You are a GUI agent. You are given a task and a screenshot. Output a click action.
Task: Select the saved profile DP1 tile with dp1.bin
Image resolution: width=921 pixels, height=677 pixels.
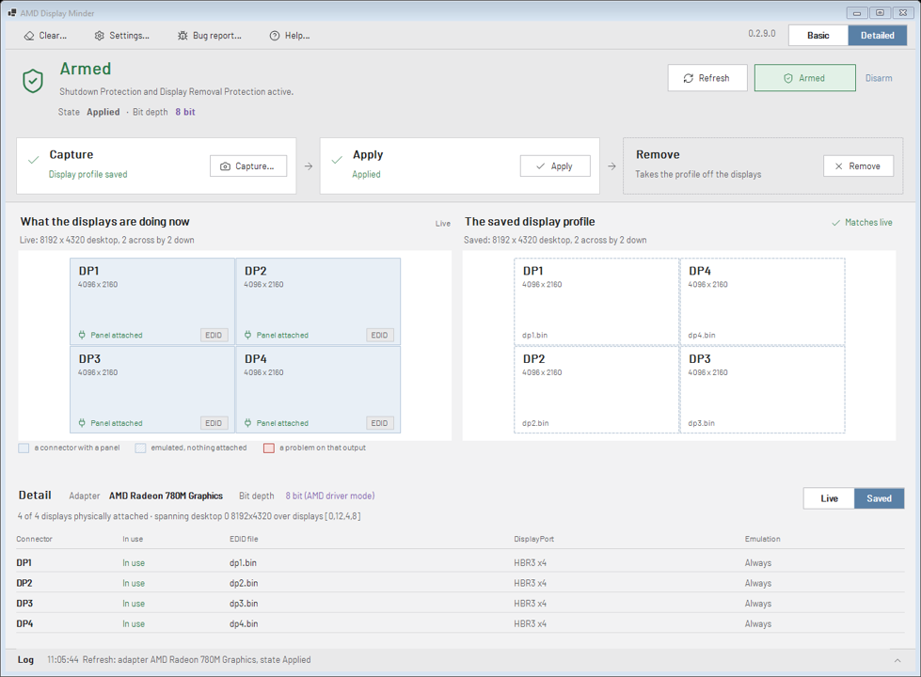pos(596,301)
